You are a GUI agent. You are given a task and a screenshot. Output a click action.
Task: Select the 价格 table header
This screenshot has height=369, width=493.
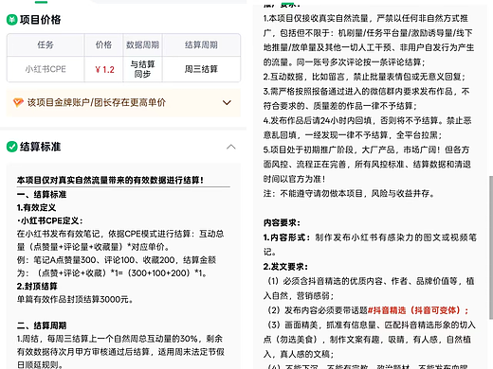coord(103,44)
